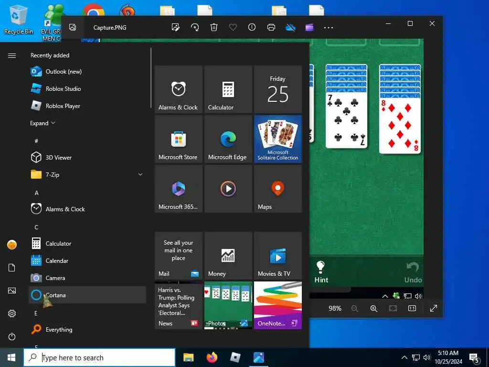Show hidden tray icons chevron on taskbar
Viewport: 489px width, 367px height.
coord(404,357)
